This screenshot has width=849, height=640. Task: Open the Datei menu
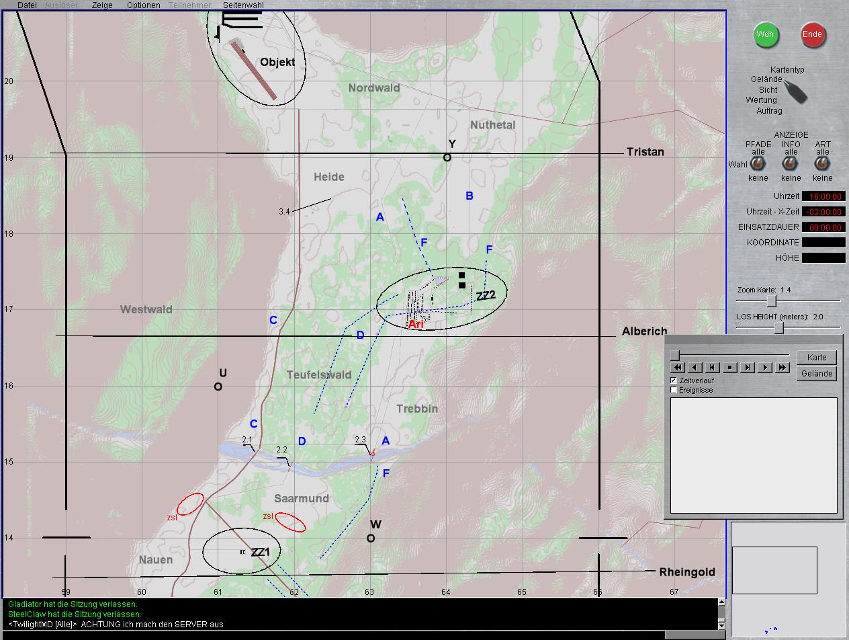(x=27, y=5)
